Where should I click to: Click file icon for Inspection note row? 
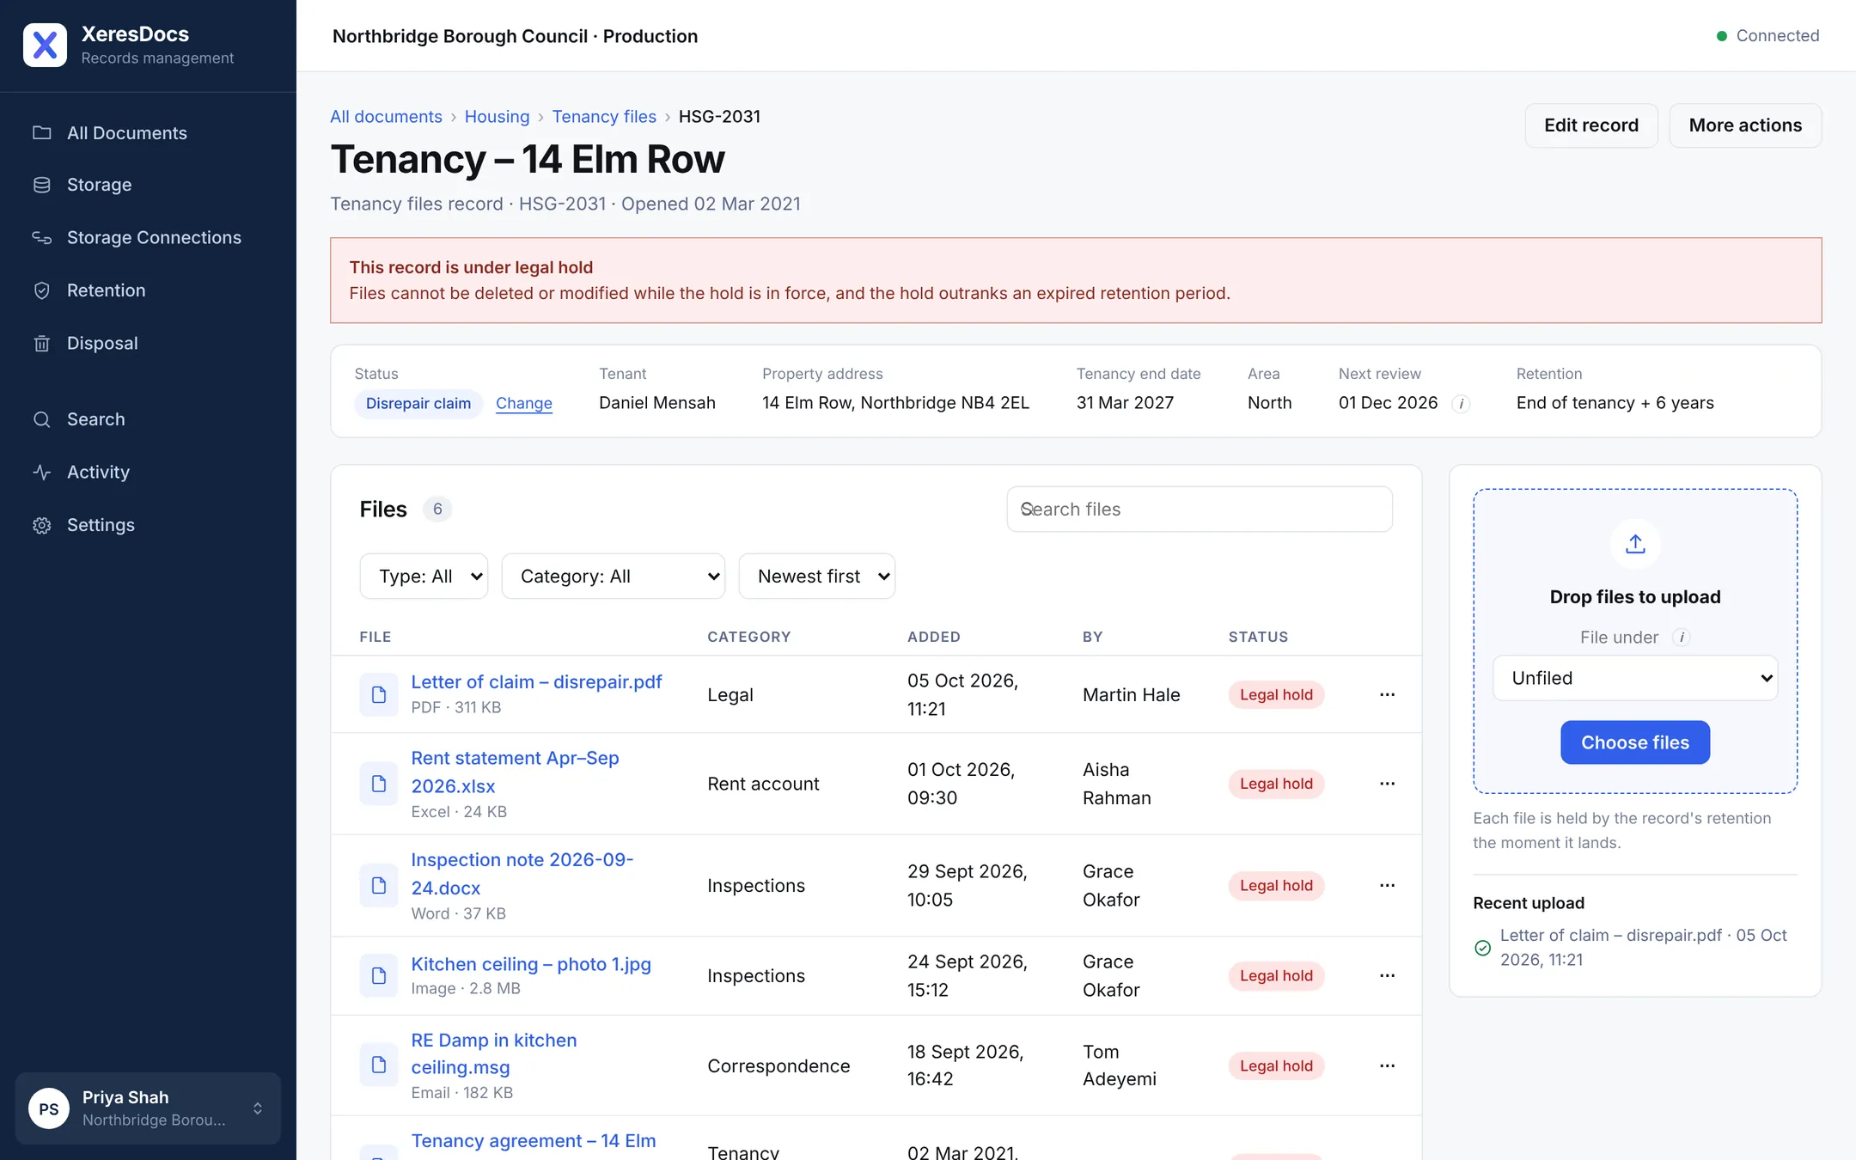point(379,885)
